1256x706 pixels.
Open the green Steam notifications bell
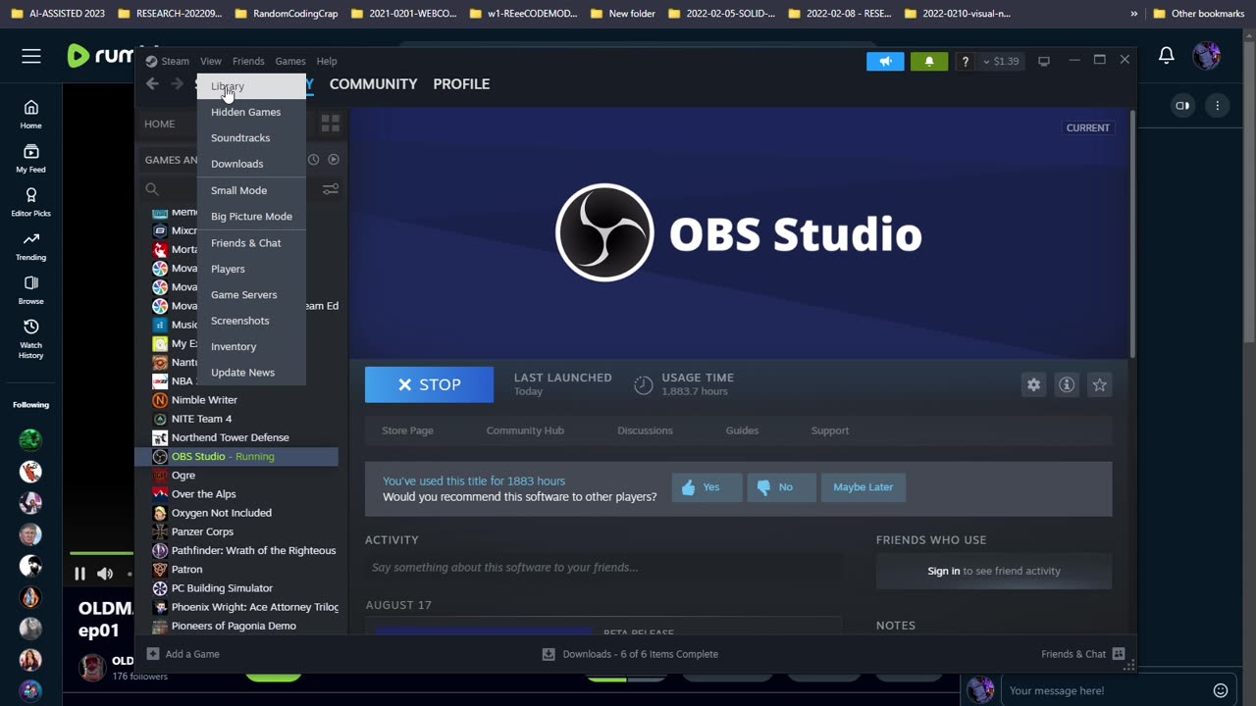tap(929, 61)
